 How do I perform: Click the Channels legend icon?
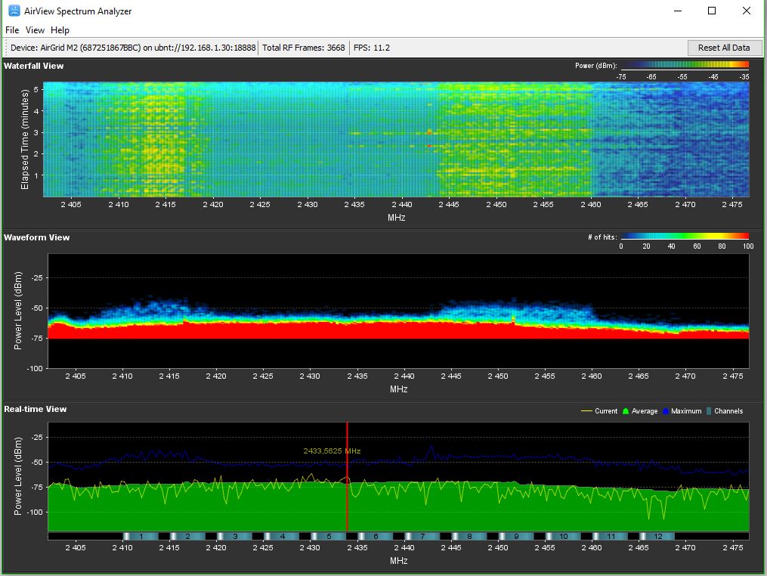709,411
